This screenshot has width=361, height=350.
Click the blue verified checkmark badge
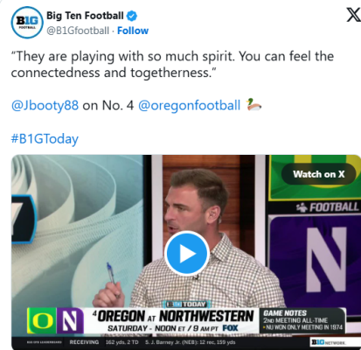(x=132, y=16)
